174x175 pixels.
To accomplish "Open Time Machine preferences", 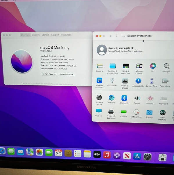I will [162, 115].
